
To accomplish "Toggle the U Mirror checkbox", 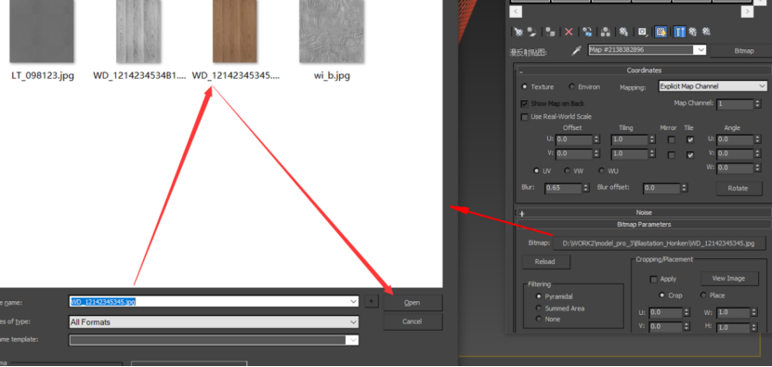I will [x=671, y=140].
